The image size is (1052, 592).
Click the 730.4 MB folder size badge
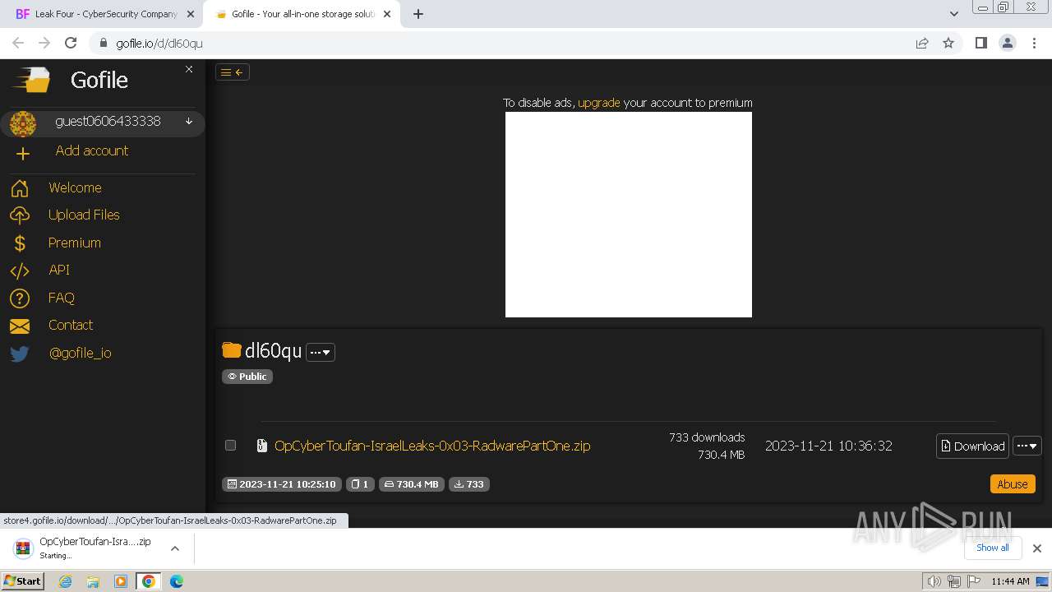pos(412,484)
